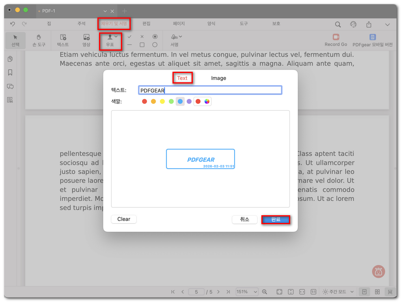Open the 주석 annotation tab
The height and width of the screenshot is (302, 401).
[82, 24]
